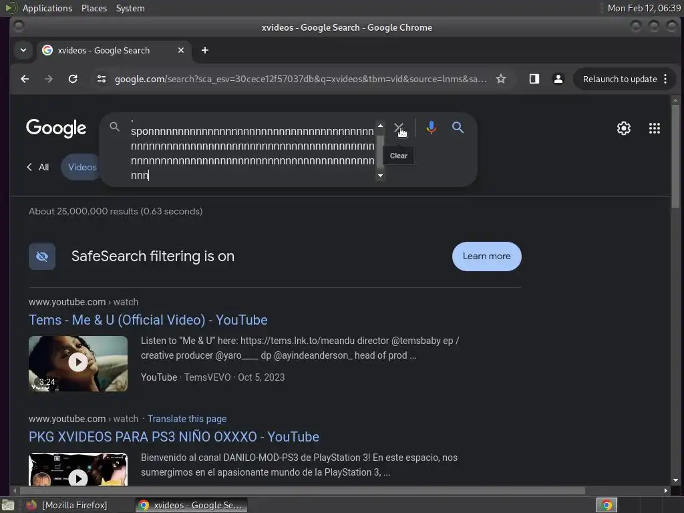684x513 pixels.
Task: Click Chrome icon in taskbar tray
Action: (x=607, y=505)
